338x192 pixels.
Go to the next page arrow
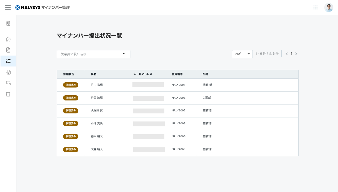click(296, 54)
